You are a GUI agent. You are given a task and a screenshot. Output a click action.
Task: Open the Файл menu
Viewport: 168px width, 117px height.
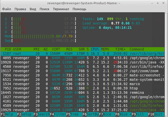tap(7, 9)
